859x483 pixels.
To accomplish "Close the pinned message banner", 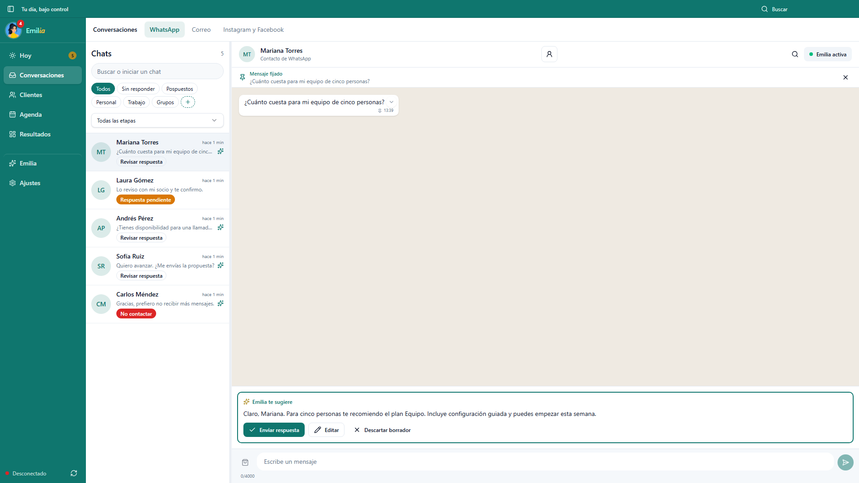I will 845,77.
